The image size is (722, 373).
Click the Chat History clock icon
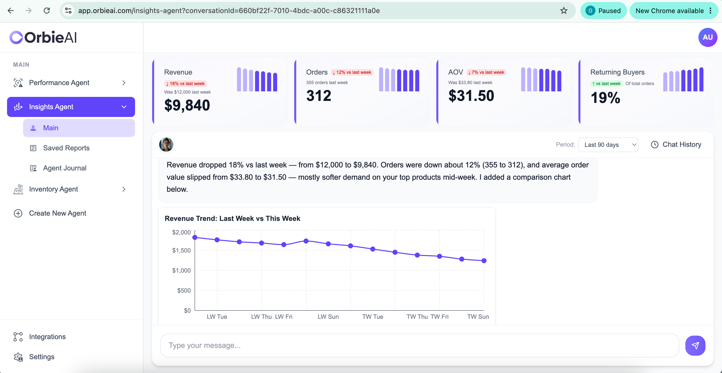click(x=654, y=145)
